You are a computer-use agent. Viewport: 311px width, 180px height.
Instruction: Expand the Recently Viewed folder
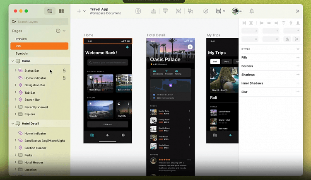click(15, 107)
